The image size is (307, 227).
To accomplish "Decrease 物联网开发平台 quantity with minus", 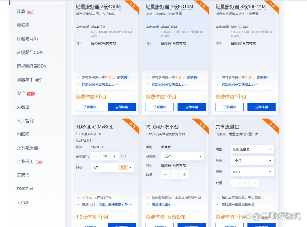I will pyautogui.click(x=165, y=175).
